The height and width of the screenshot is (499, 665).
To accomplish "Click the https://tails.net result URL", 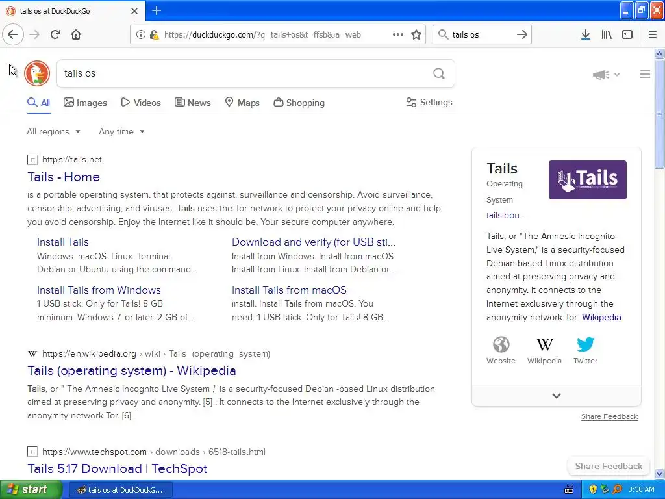I will click(x=72, y=160).
